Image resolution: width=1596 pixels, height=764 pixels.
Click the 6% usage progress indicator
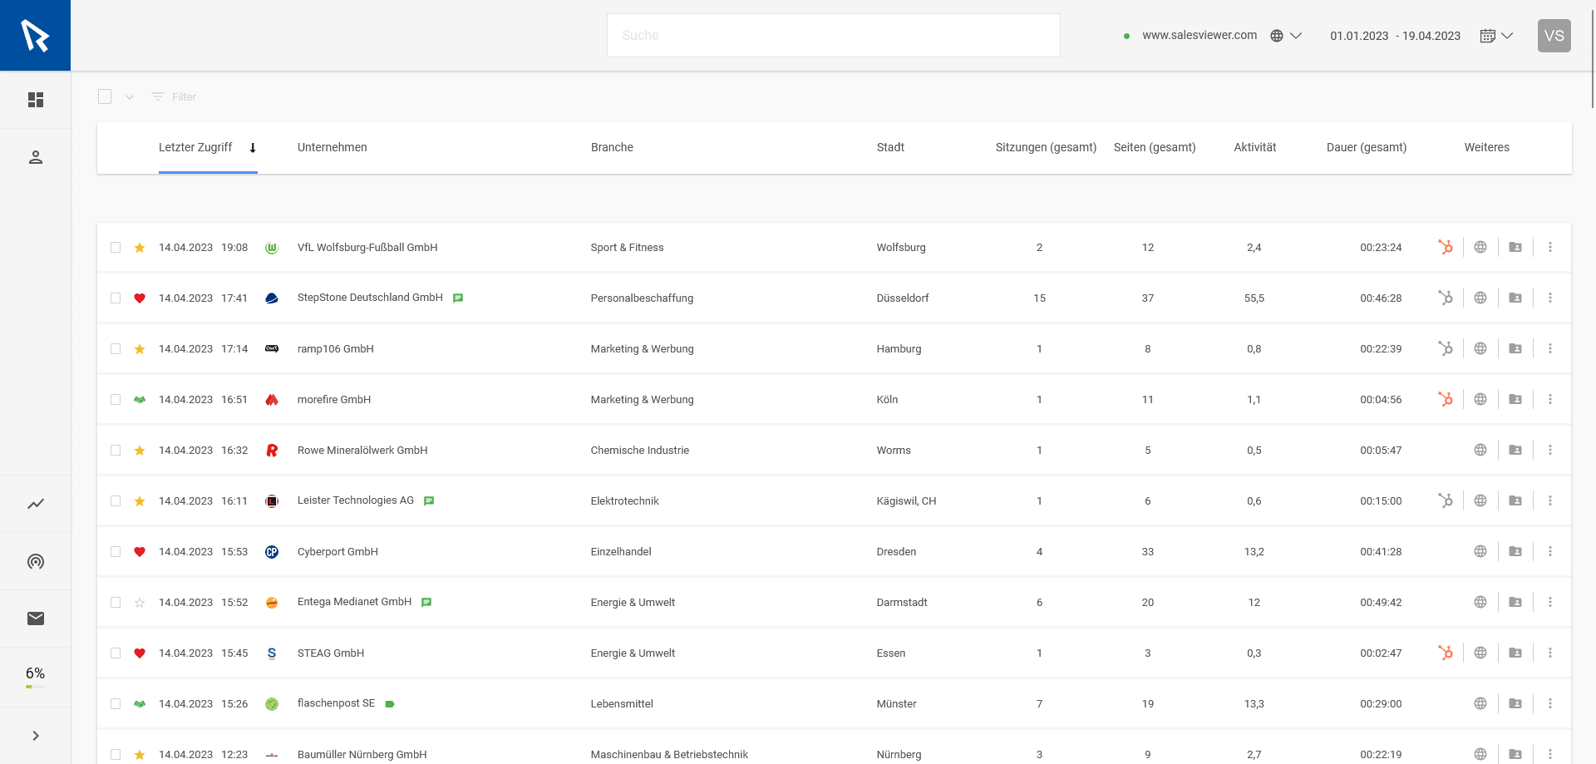coord(35,677)
